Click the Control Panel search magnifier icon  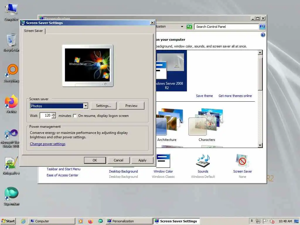(262, 27)
